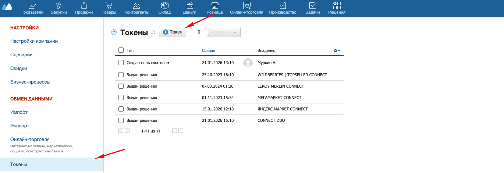Select Токены in the sidebar

[18, 165]
